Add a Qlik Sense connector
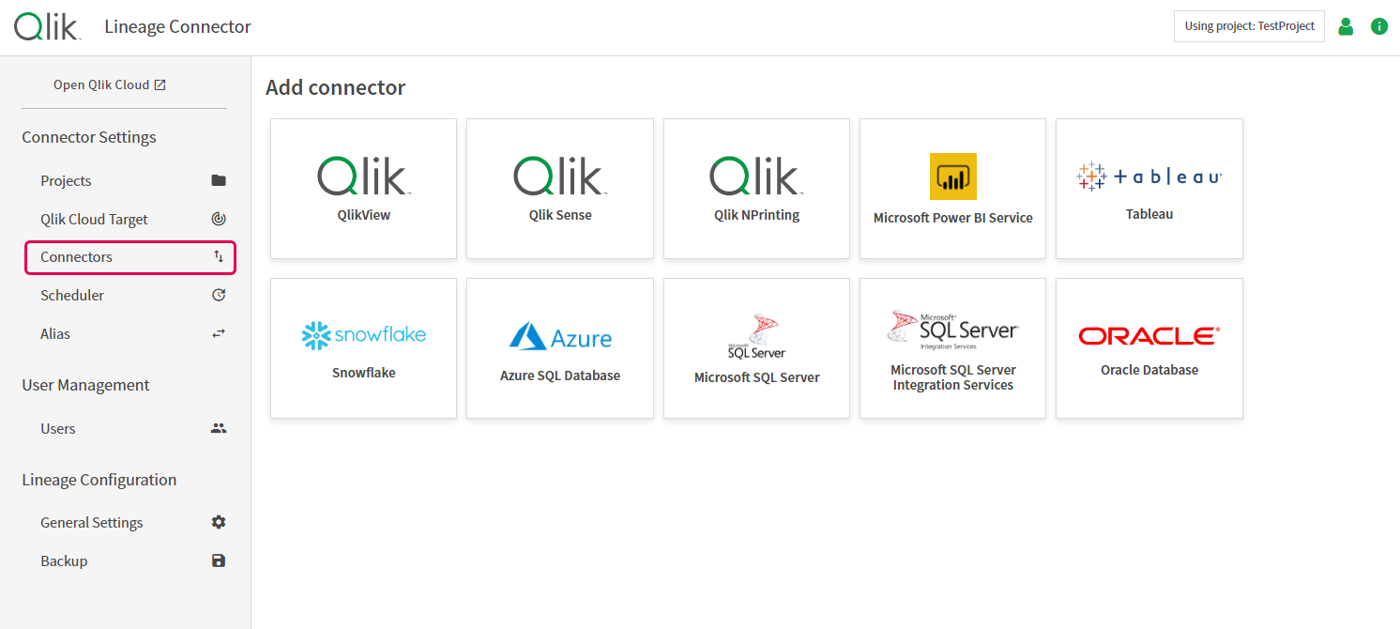 [x=559, y=189]
